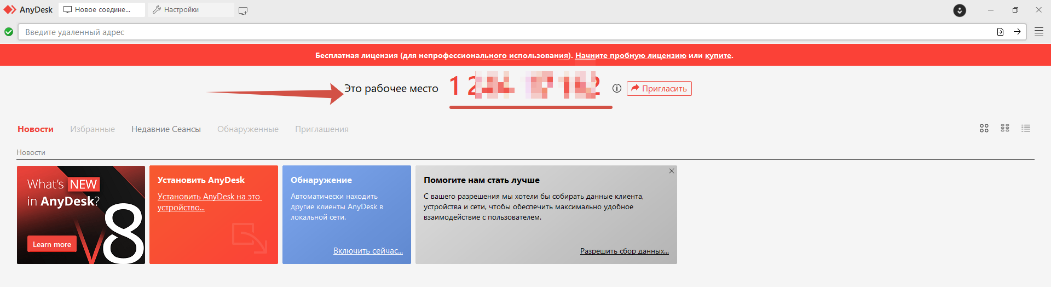Click the AnyDesk logo in title bar
The height and width of the screenshot is (287, 1051).
10,10
